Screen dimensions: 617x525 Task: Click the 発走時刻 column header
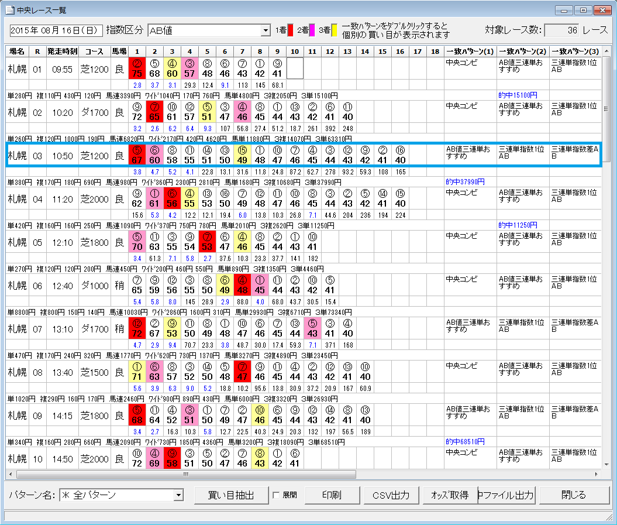[62, 51]
